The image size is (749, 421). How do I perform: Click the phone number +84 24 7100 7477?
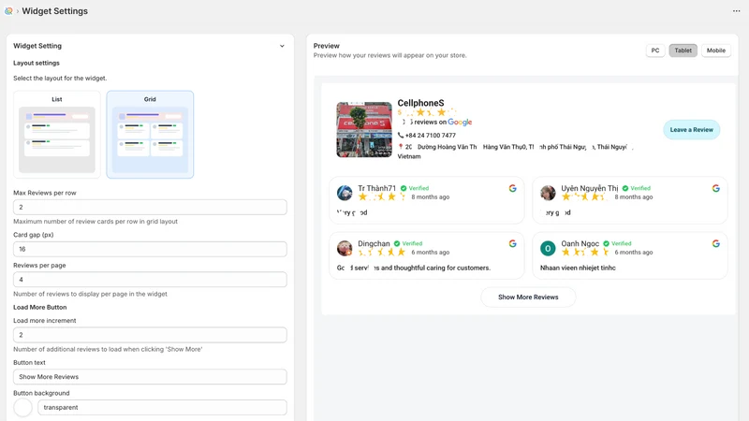click(x=431, y=136)
